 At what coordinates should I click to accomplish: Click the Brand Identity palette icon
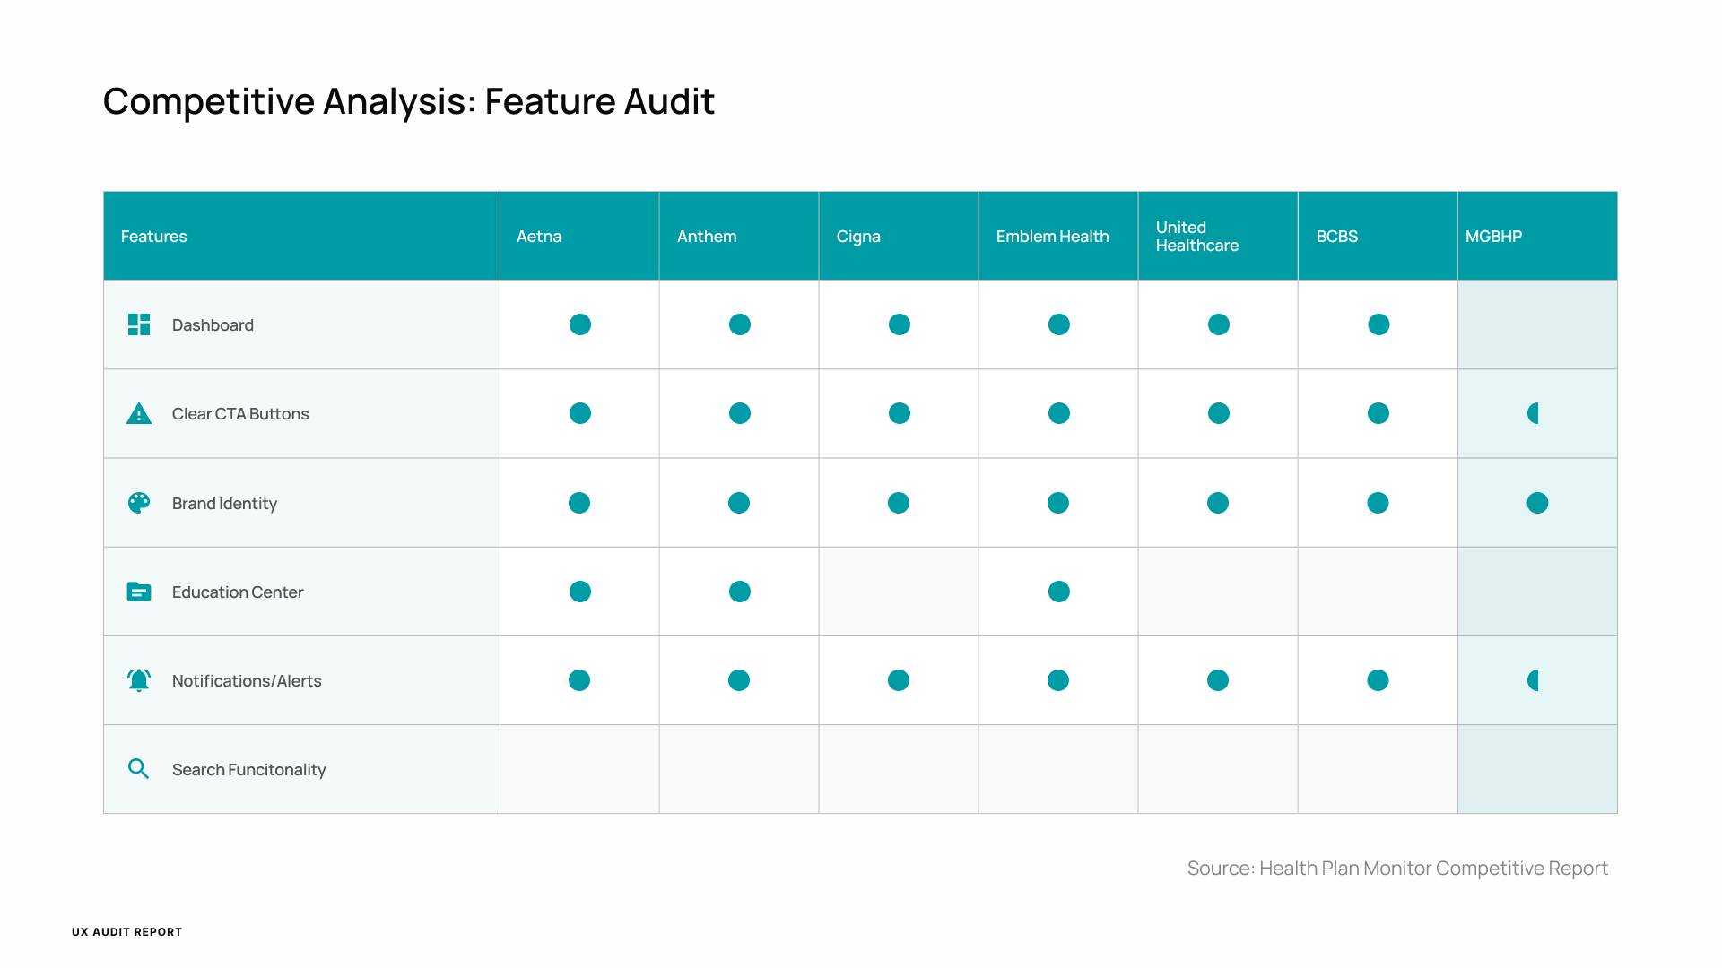[x=139, y=503]
